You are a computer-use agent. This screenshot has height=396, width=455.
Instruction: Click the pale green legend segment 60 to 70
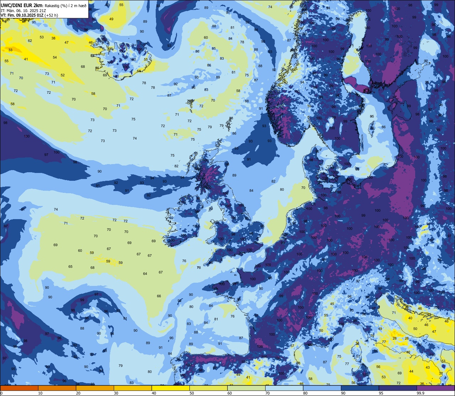pyautogui.click(x=246, y=388)
